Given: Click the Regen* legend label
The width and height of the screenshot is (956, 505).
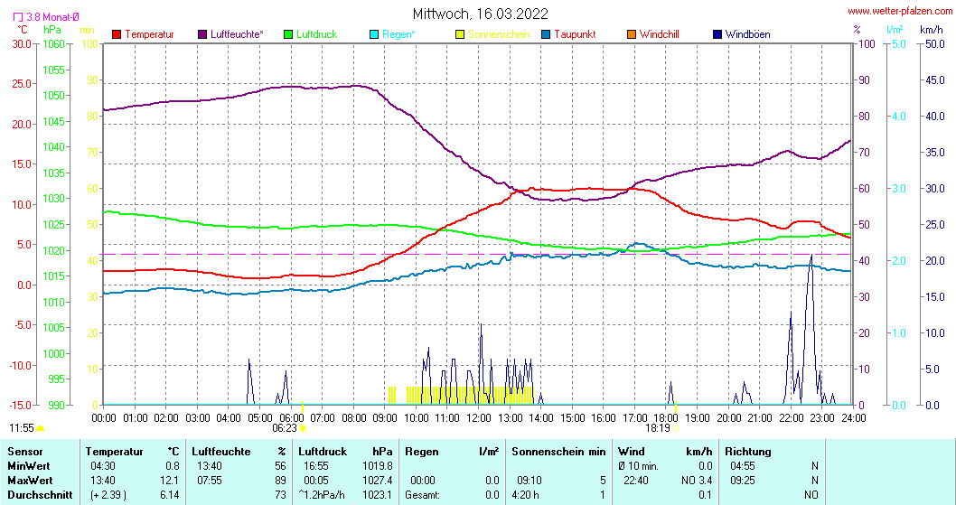Looking at the screenshot, I should [398, 34].
